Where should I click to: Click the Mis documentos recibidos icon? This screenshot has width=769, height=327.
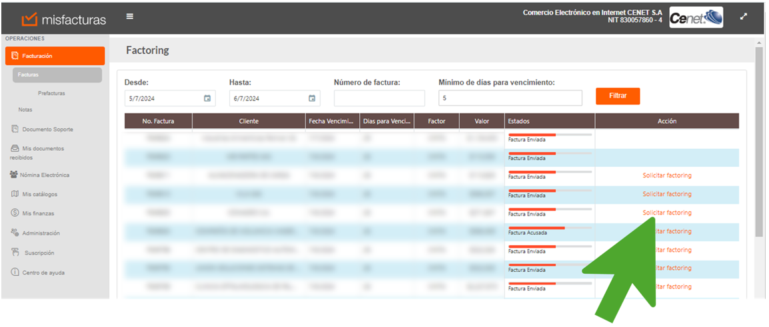click(x=15, y=148)
